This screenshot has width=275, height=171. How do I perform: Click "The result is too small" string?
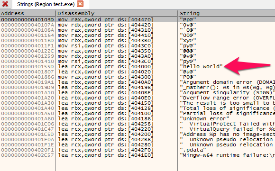point(228,103)
